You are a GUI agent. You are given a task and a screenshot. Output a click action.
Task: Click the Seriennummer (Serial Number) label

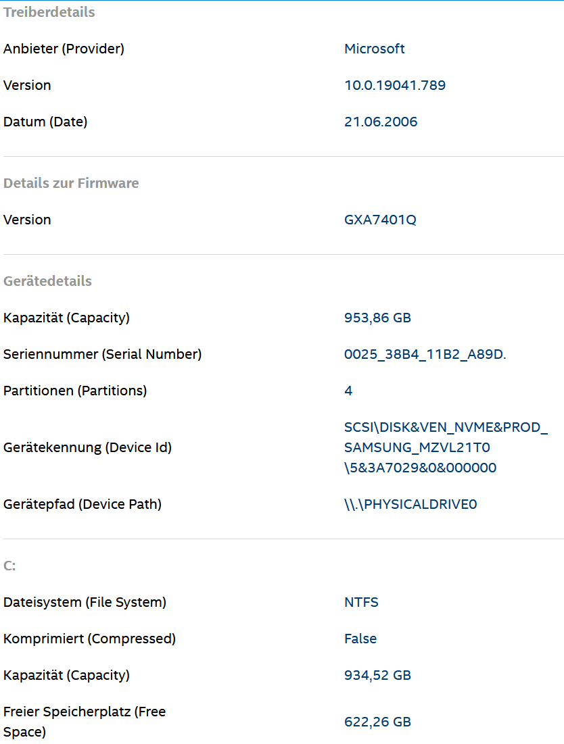click(x=102, y=354)
